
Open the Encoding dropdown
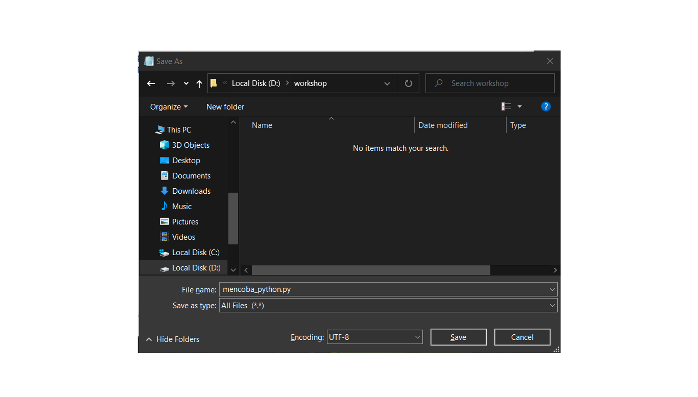coord(417,337)
